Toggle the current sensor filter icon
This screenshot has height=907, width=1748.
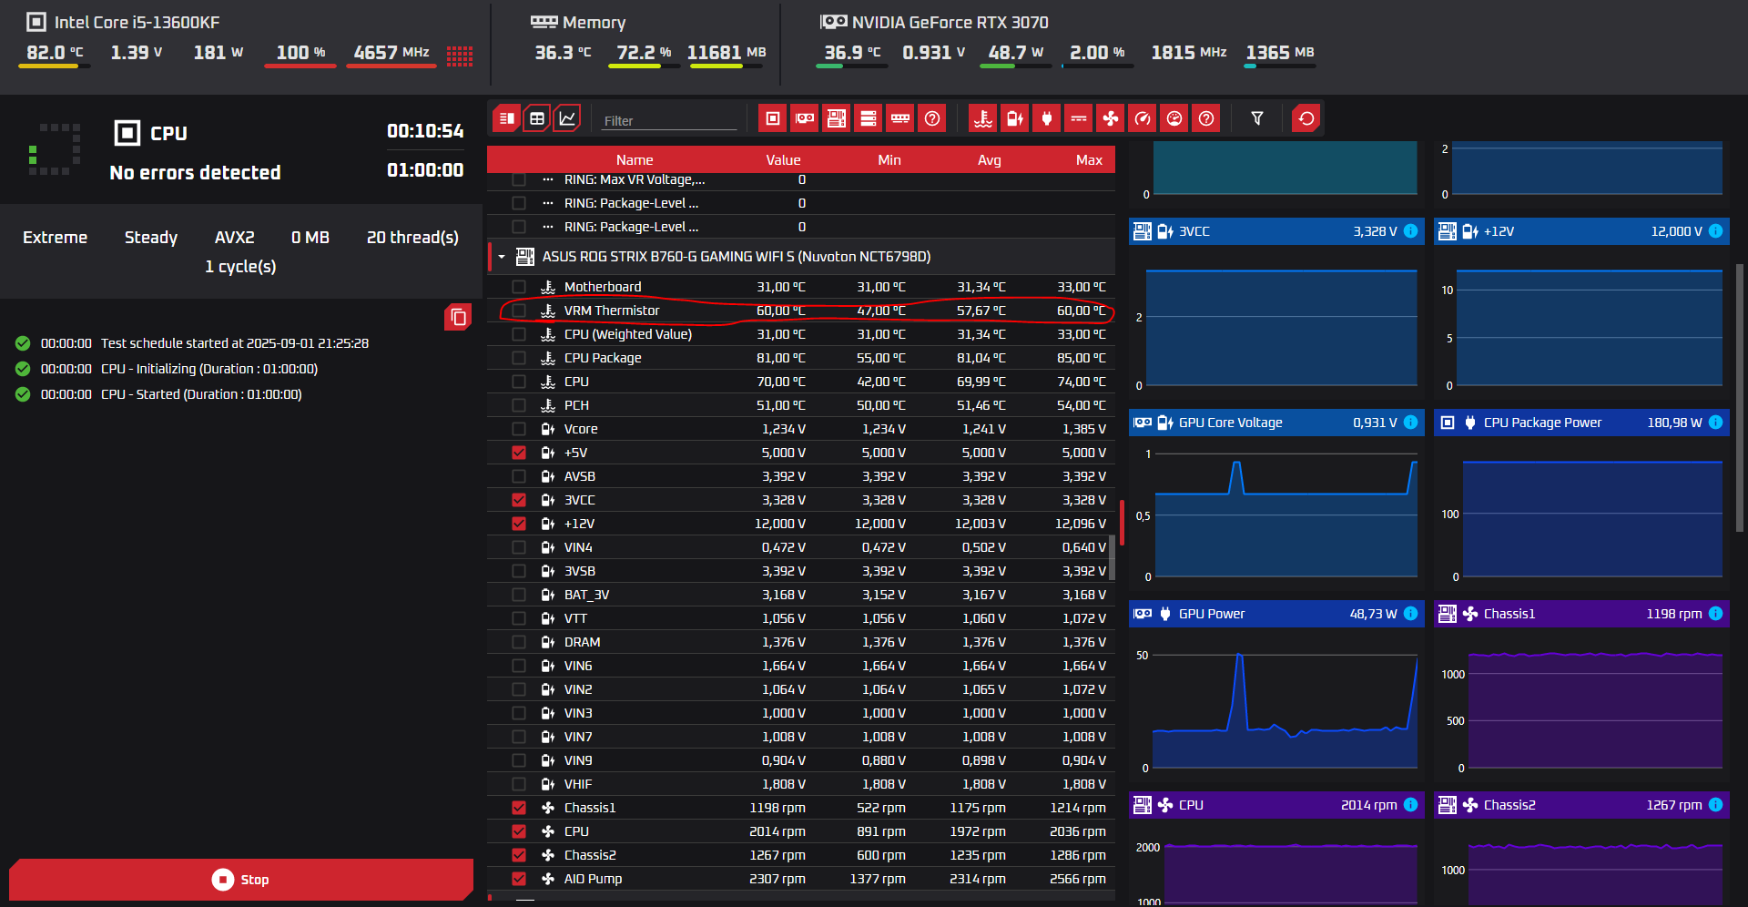1079,118
